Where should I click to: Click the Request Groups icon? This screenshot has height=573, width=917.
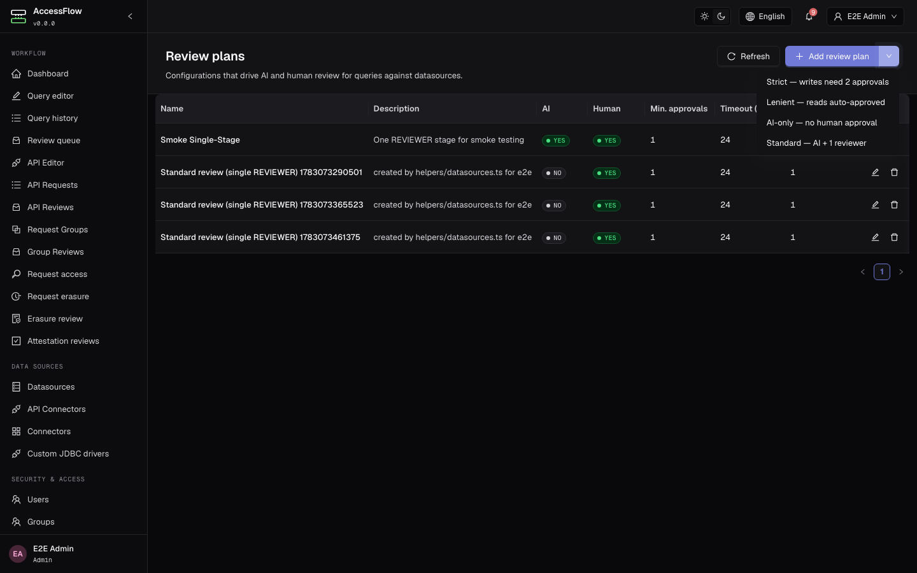coord(17,230)
